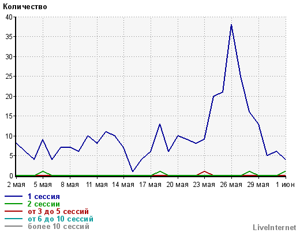The image size is (300, 233).
Task: Click the blue peak at 18 мая
Action: (x=160, y=124)
